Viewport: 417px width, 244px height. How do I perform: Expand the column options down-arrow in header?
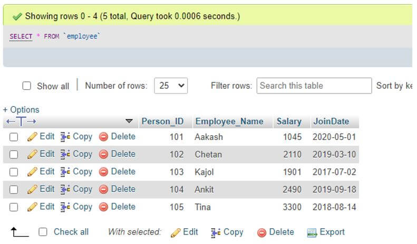point(129,121)
